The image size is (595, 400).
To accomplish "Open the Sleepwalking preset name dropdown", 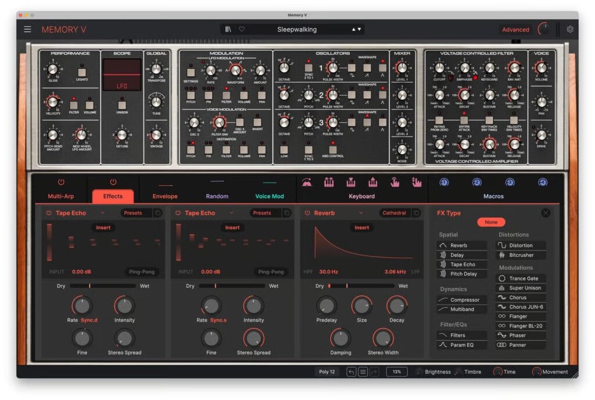I will coord(297,29).
